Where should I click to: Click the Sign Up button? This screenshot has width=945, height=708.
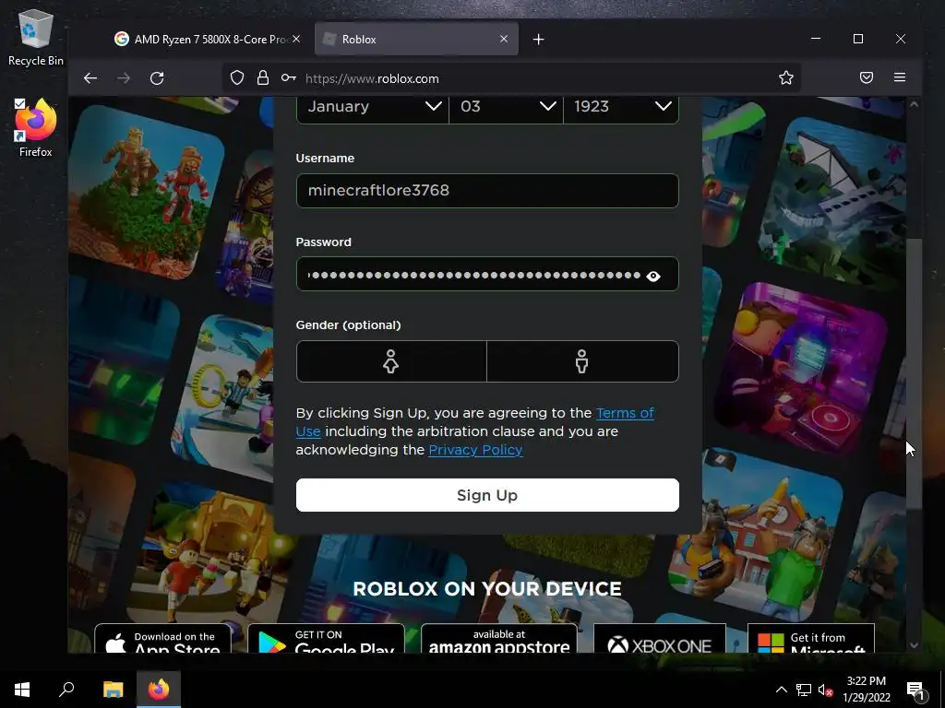(487, 495)
